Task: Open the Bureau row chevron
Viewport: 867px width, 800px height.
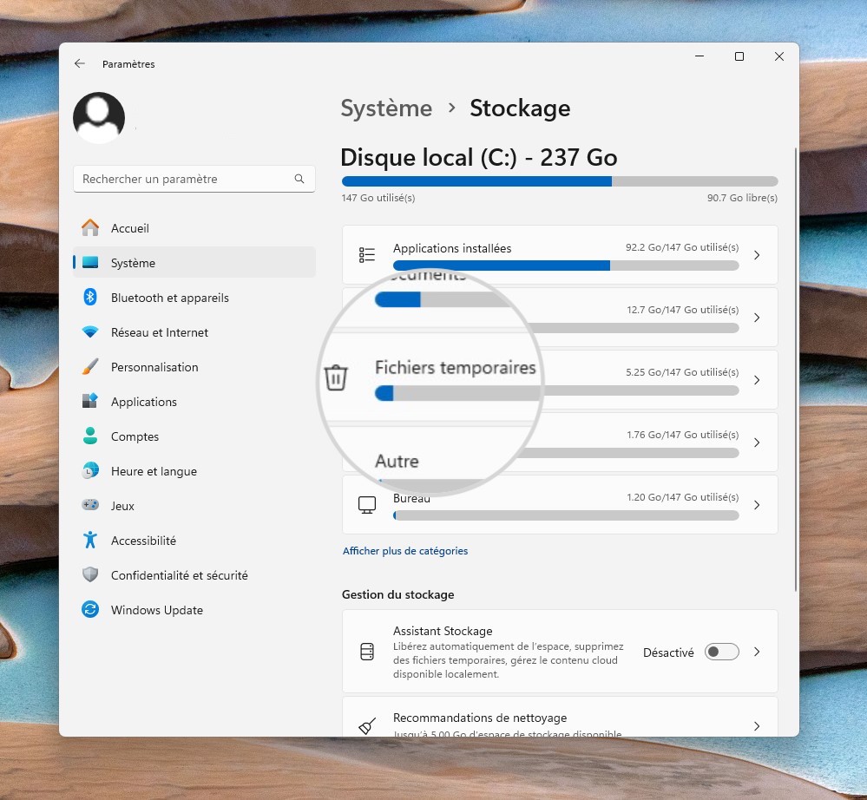Action: click(757, 505)
